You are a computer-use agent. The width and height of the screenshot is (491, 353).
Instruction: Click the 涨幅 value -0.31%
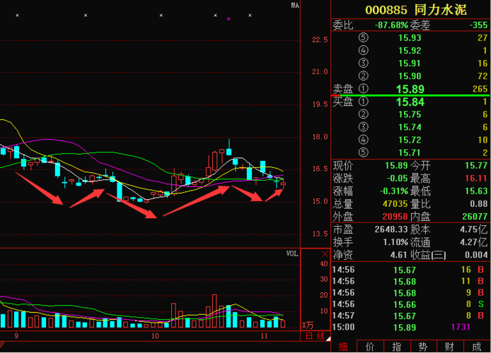pyautogui.click(x=394, y=191)
